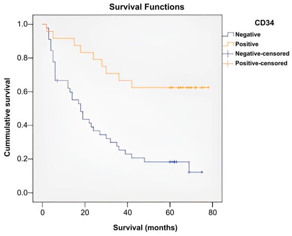
Task: Click the Positive-censored legend marker icon
Action: 228,63
